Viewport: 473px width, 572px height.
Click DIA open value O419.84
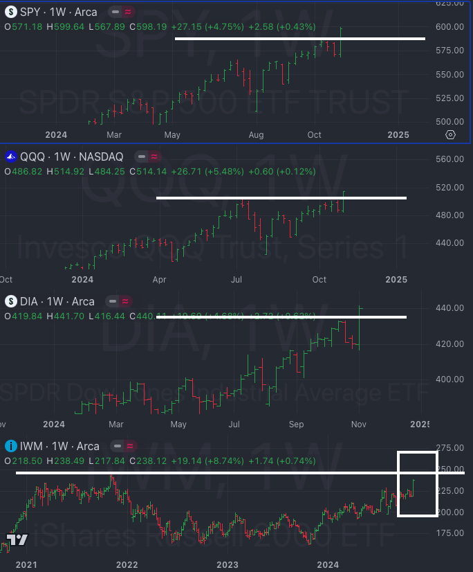24,316
